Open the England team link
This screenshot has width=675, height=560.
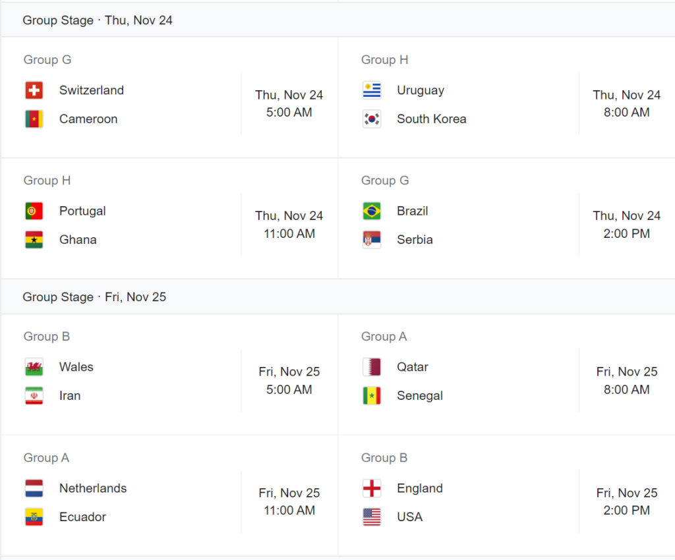[x=419, y=488]
